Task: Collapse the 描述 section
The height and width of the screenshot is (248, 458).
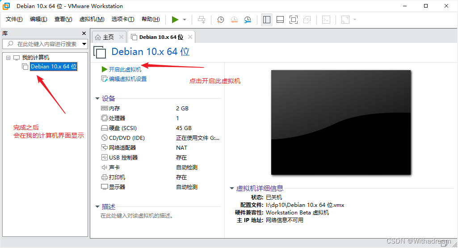Action: click(x=97, y=207)
